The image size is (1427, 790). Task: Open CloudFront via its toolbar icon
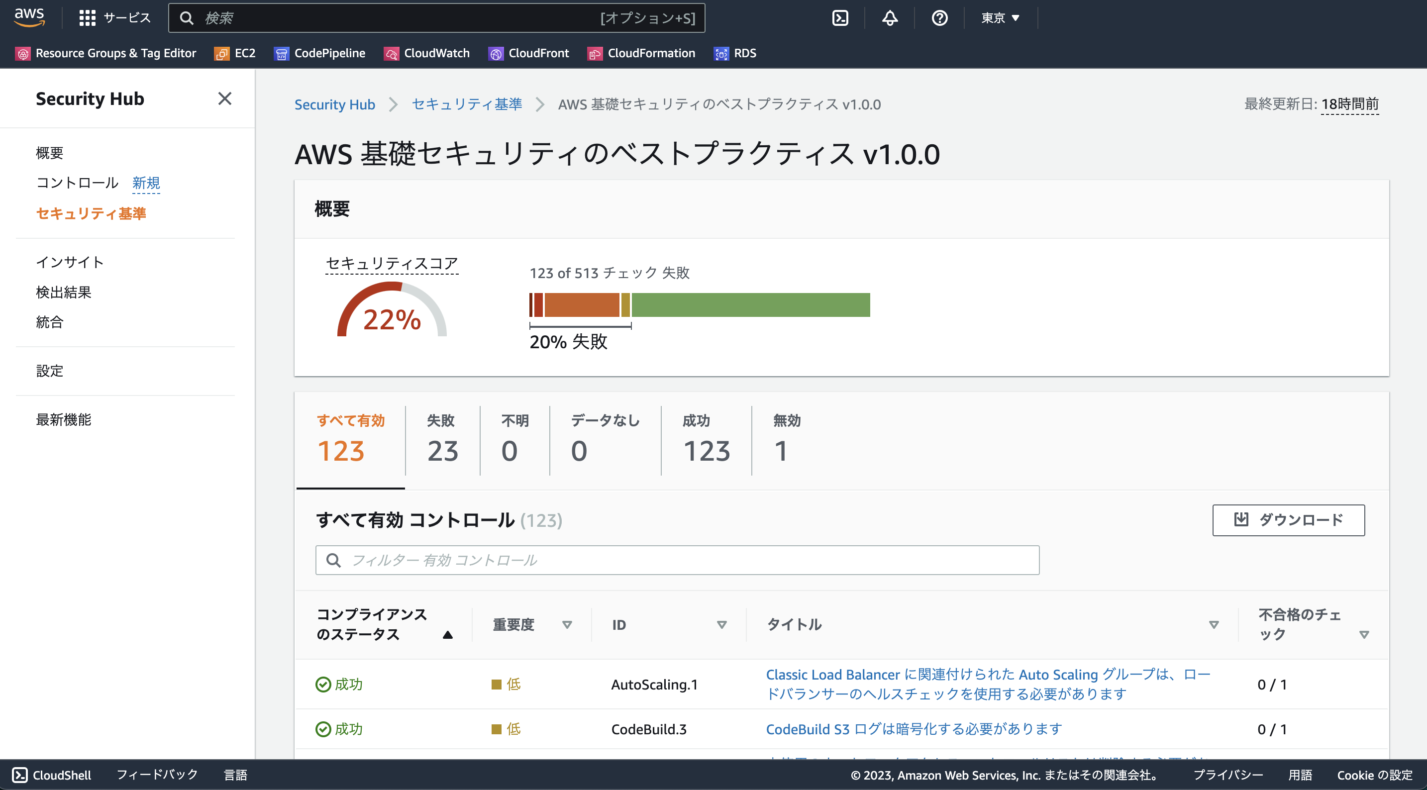click(496, 53)
